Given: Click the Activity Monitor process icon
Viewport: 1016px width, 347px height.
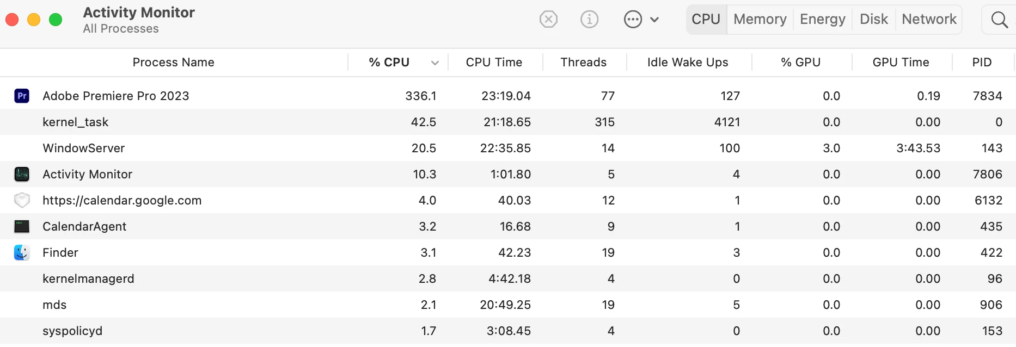Looking at the screenshot, I should click(x=22, y=174).
